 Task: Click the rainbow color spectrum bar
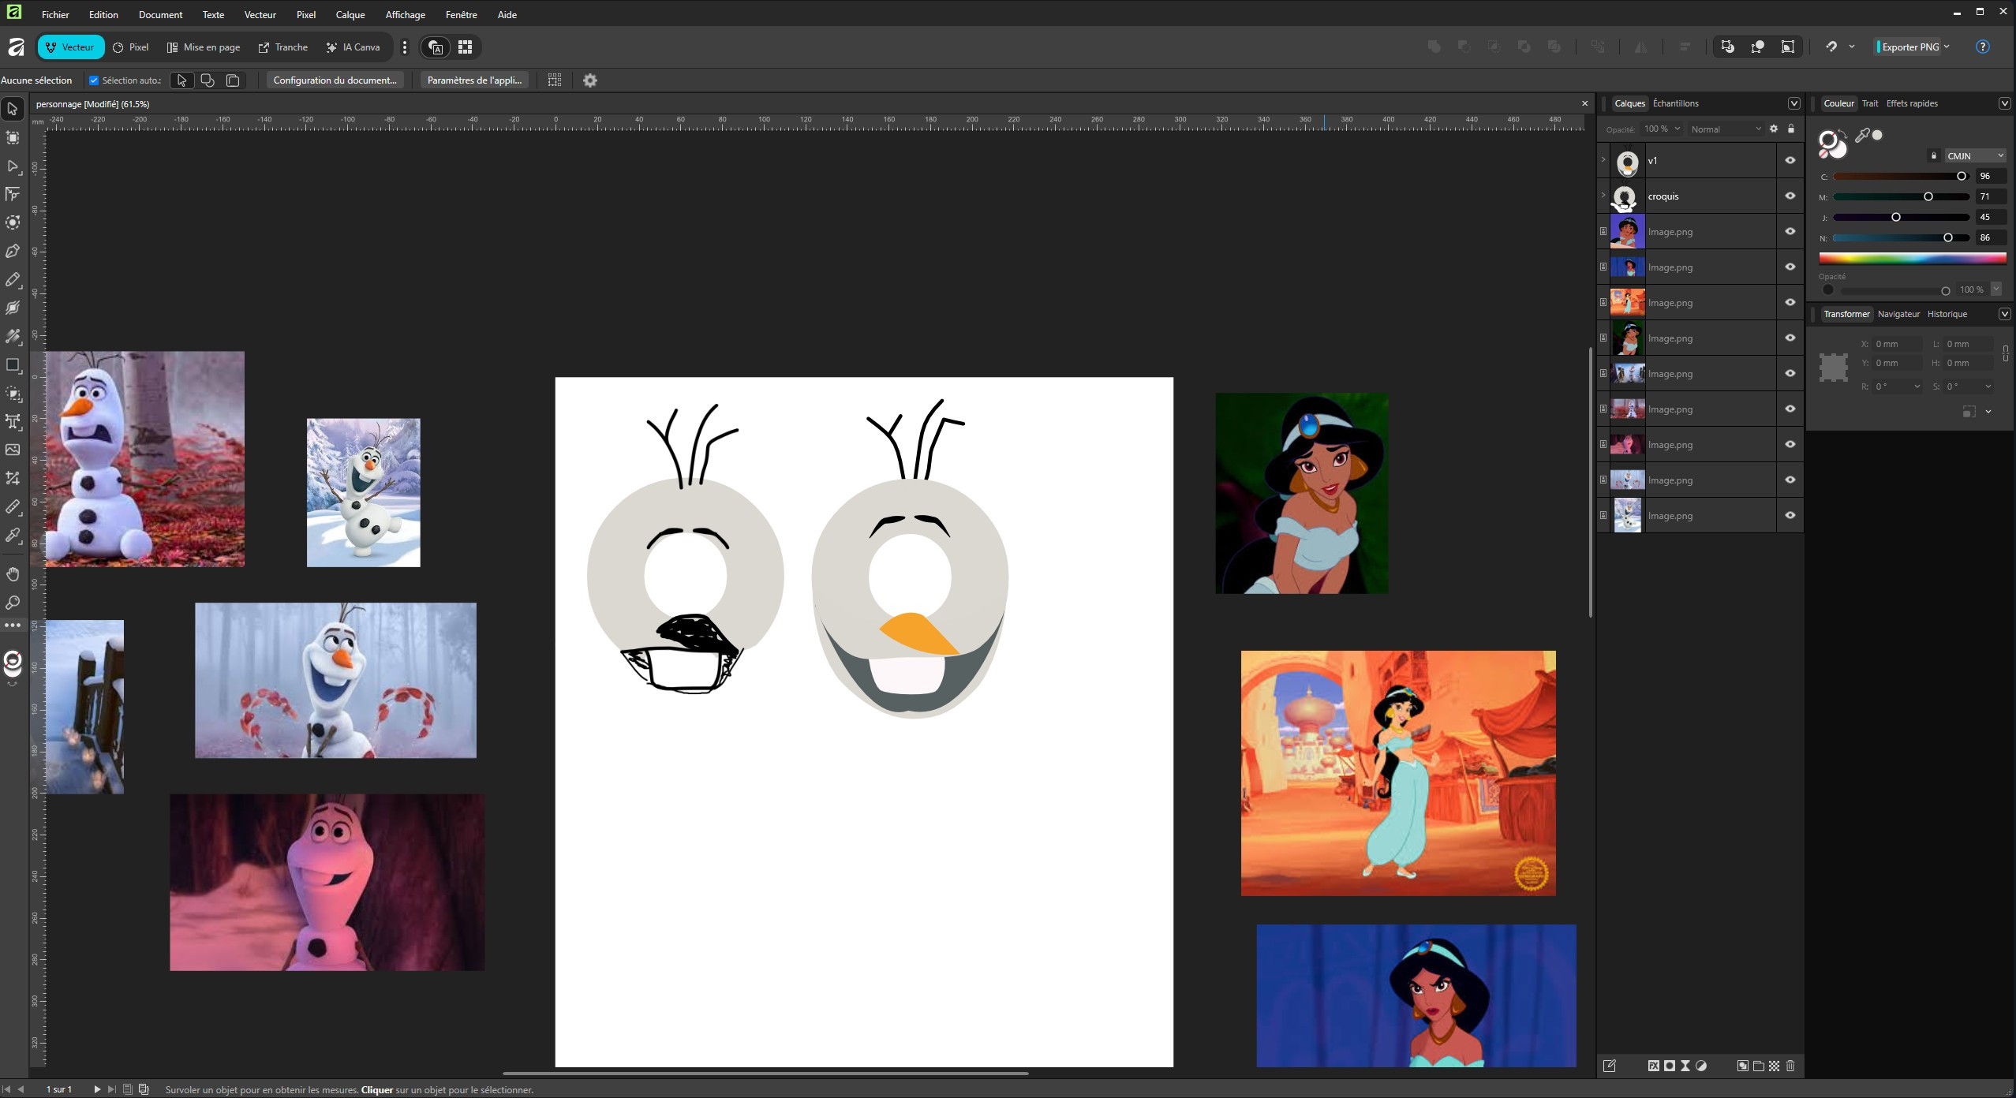coord(1912,258)
